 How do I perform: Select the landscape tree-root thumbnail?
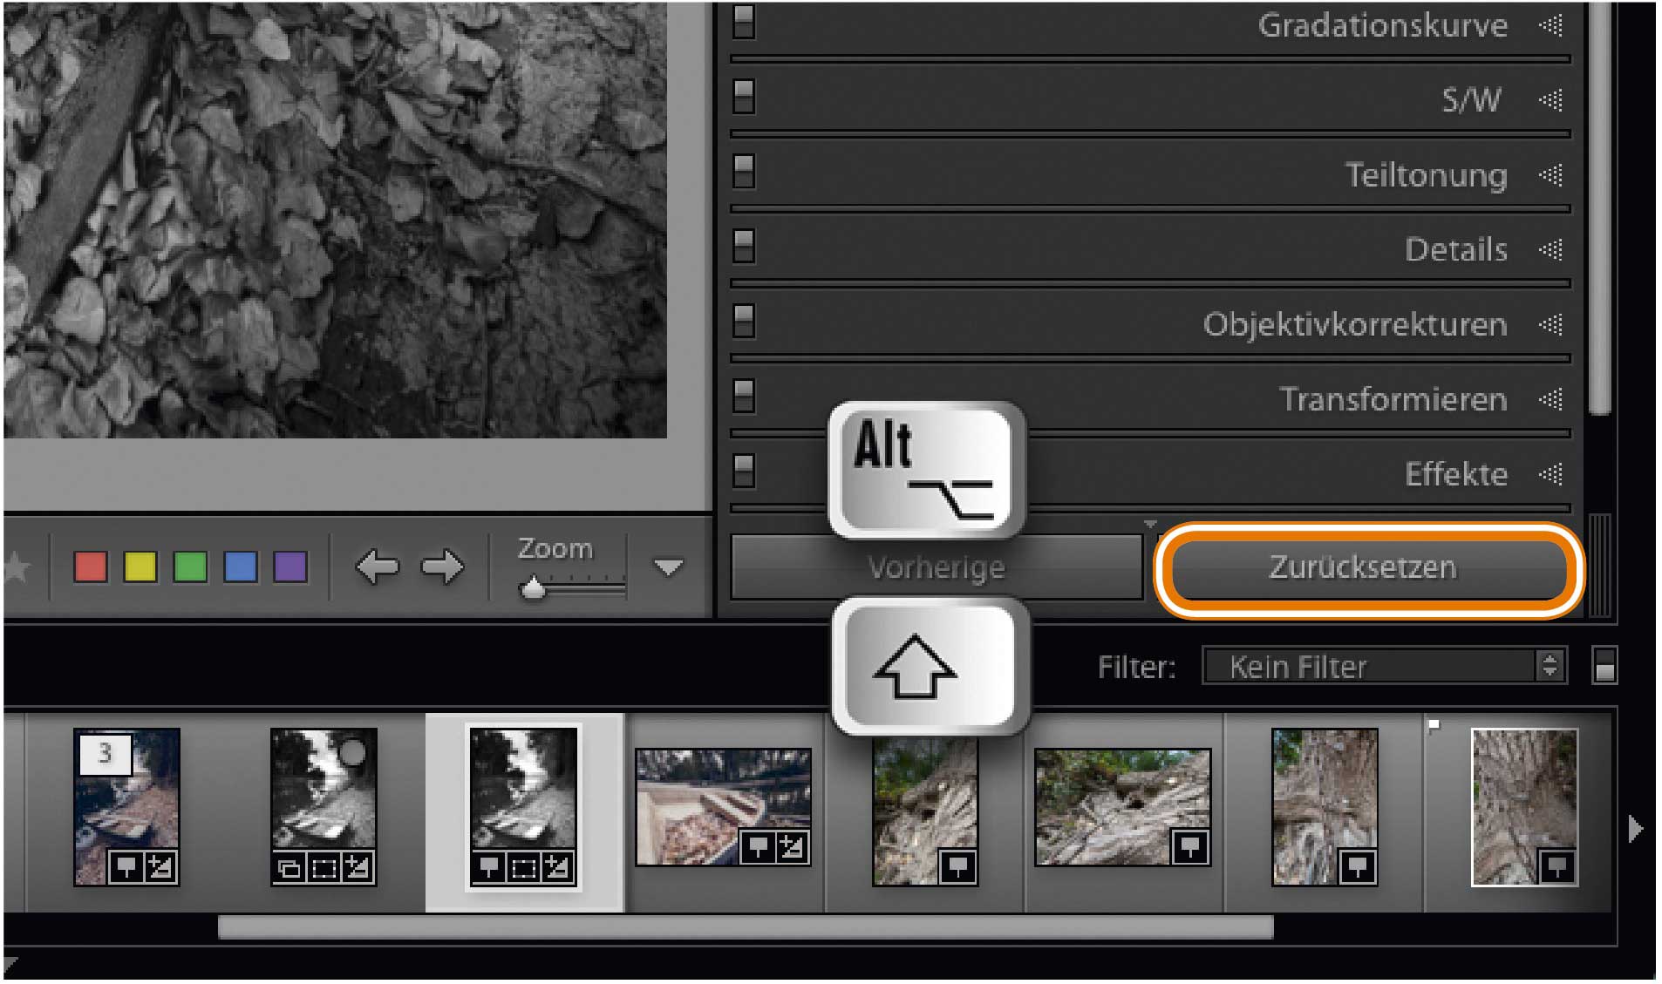1122,807
